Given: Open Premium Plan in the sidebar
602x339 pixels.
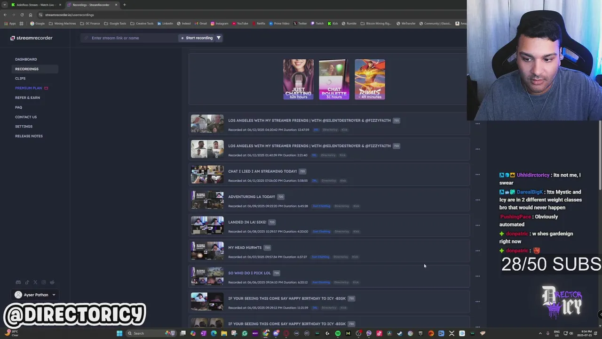Looking at the screenshot, I should click(32, 88).
